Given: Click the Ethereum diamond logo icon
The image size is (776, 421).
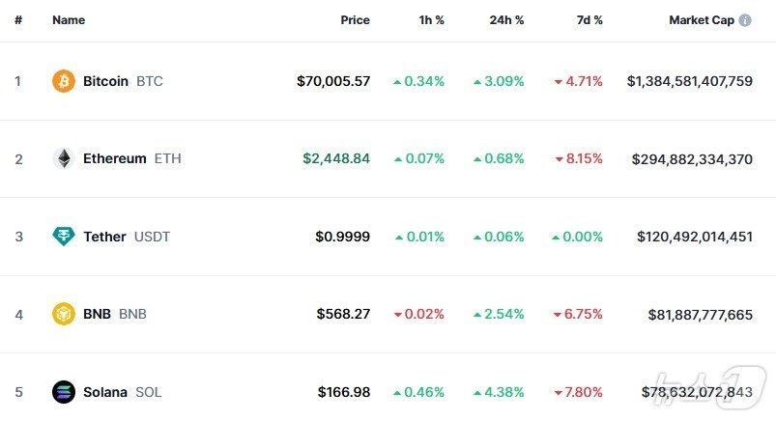Looking at the screenshot, I should click(x=64, y=158).
